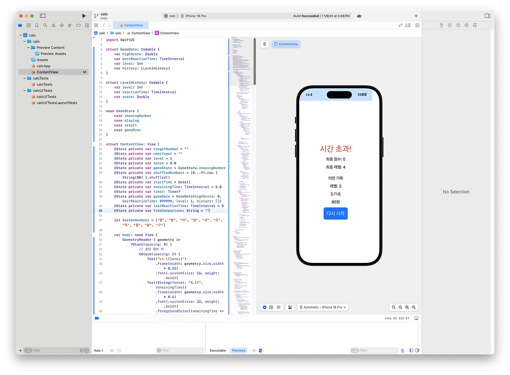The width and height of the screenshot is (510, 375).
Task: Open the source control navigator icon
Action: (29, 25)
